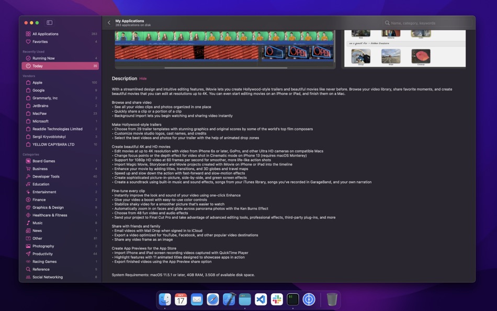Screen dimensions: 497x311
Task: Click 'Create beautiful 4K and HD movies' heading
Action: tap(141, 147)
